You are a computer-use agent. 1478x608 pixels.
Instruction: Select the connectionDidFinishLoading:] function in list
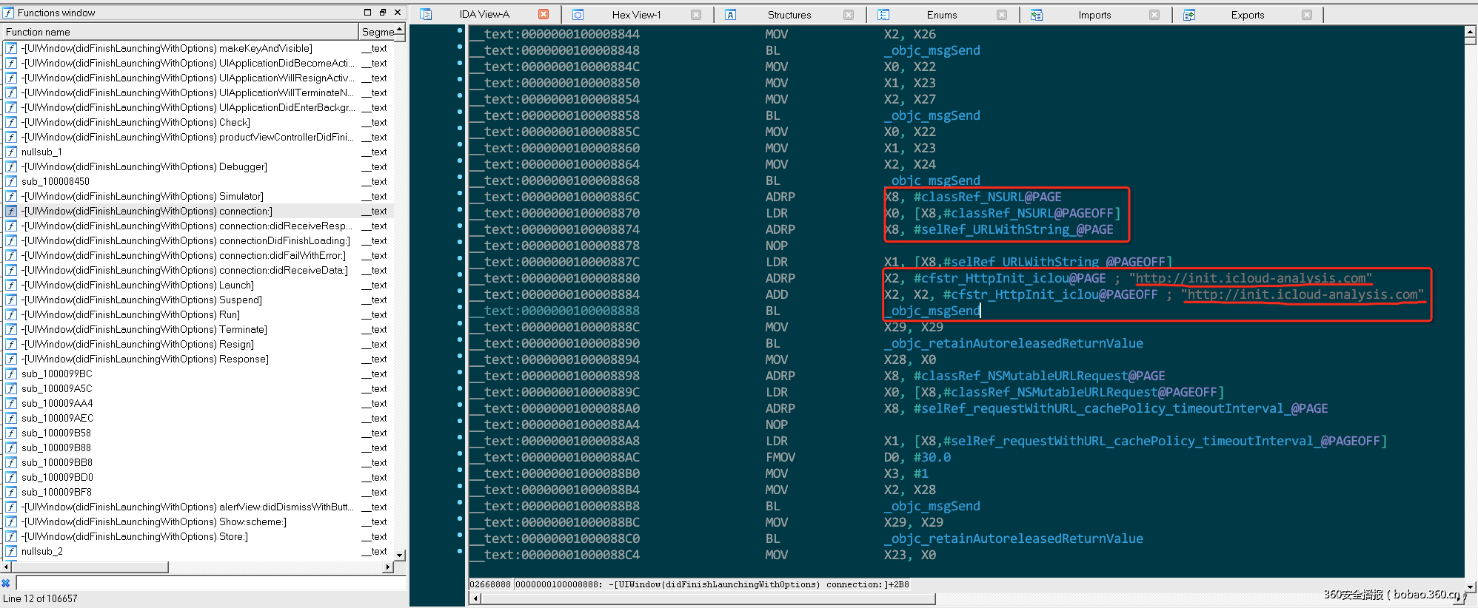(185, 240)
